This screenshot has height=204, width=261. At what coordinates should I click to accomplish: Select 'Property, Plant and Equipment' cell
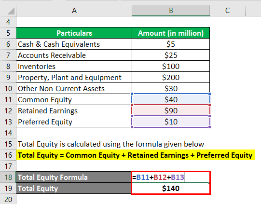point(74,77)
